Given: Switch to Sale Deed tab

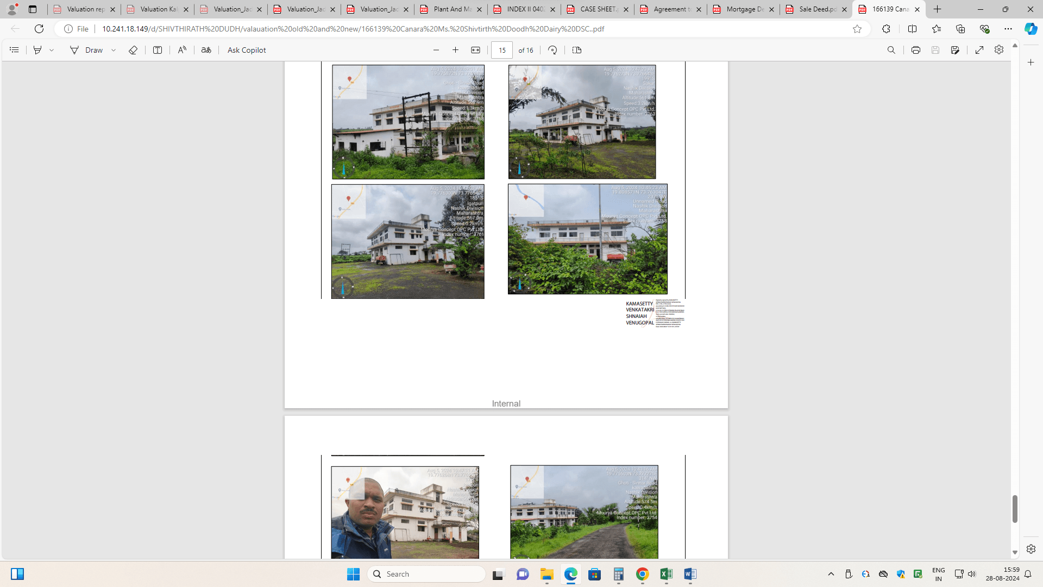Looking at the screenshot, I should (816, 9).
